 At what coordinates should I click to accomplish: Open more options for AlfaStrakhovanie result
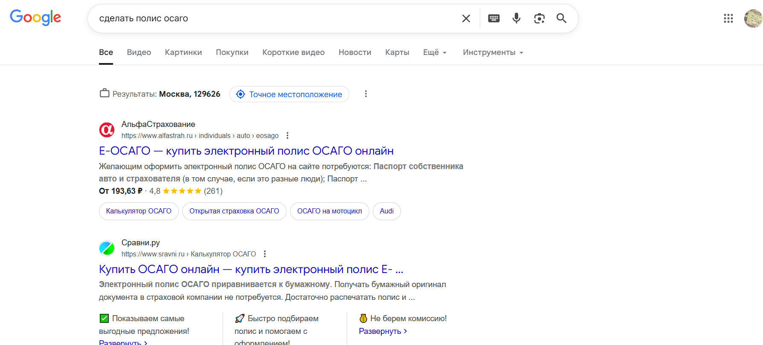click(x=287, y=135)
